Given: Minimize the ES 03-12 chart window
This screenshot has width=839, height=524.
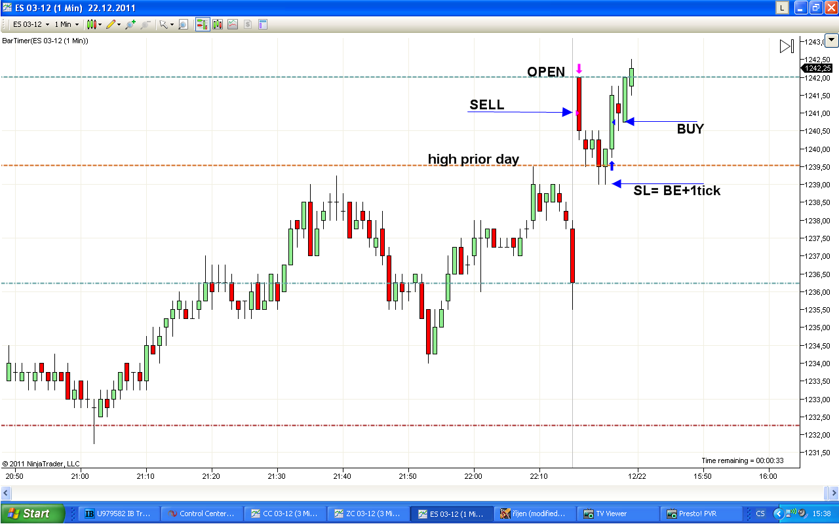Looking at the screenshot, I should click(800, 7).
